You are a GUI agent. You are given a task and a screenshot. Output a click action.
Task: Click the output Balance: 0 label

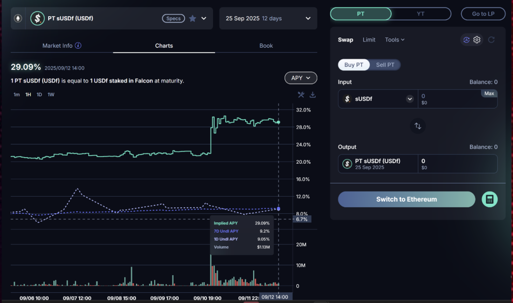click(x=483, y=147)
